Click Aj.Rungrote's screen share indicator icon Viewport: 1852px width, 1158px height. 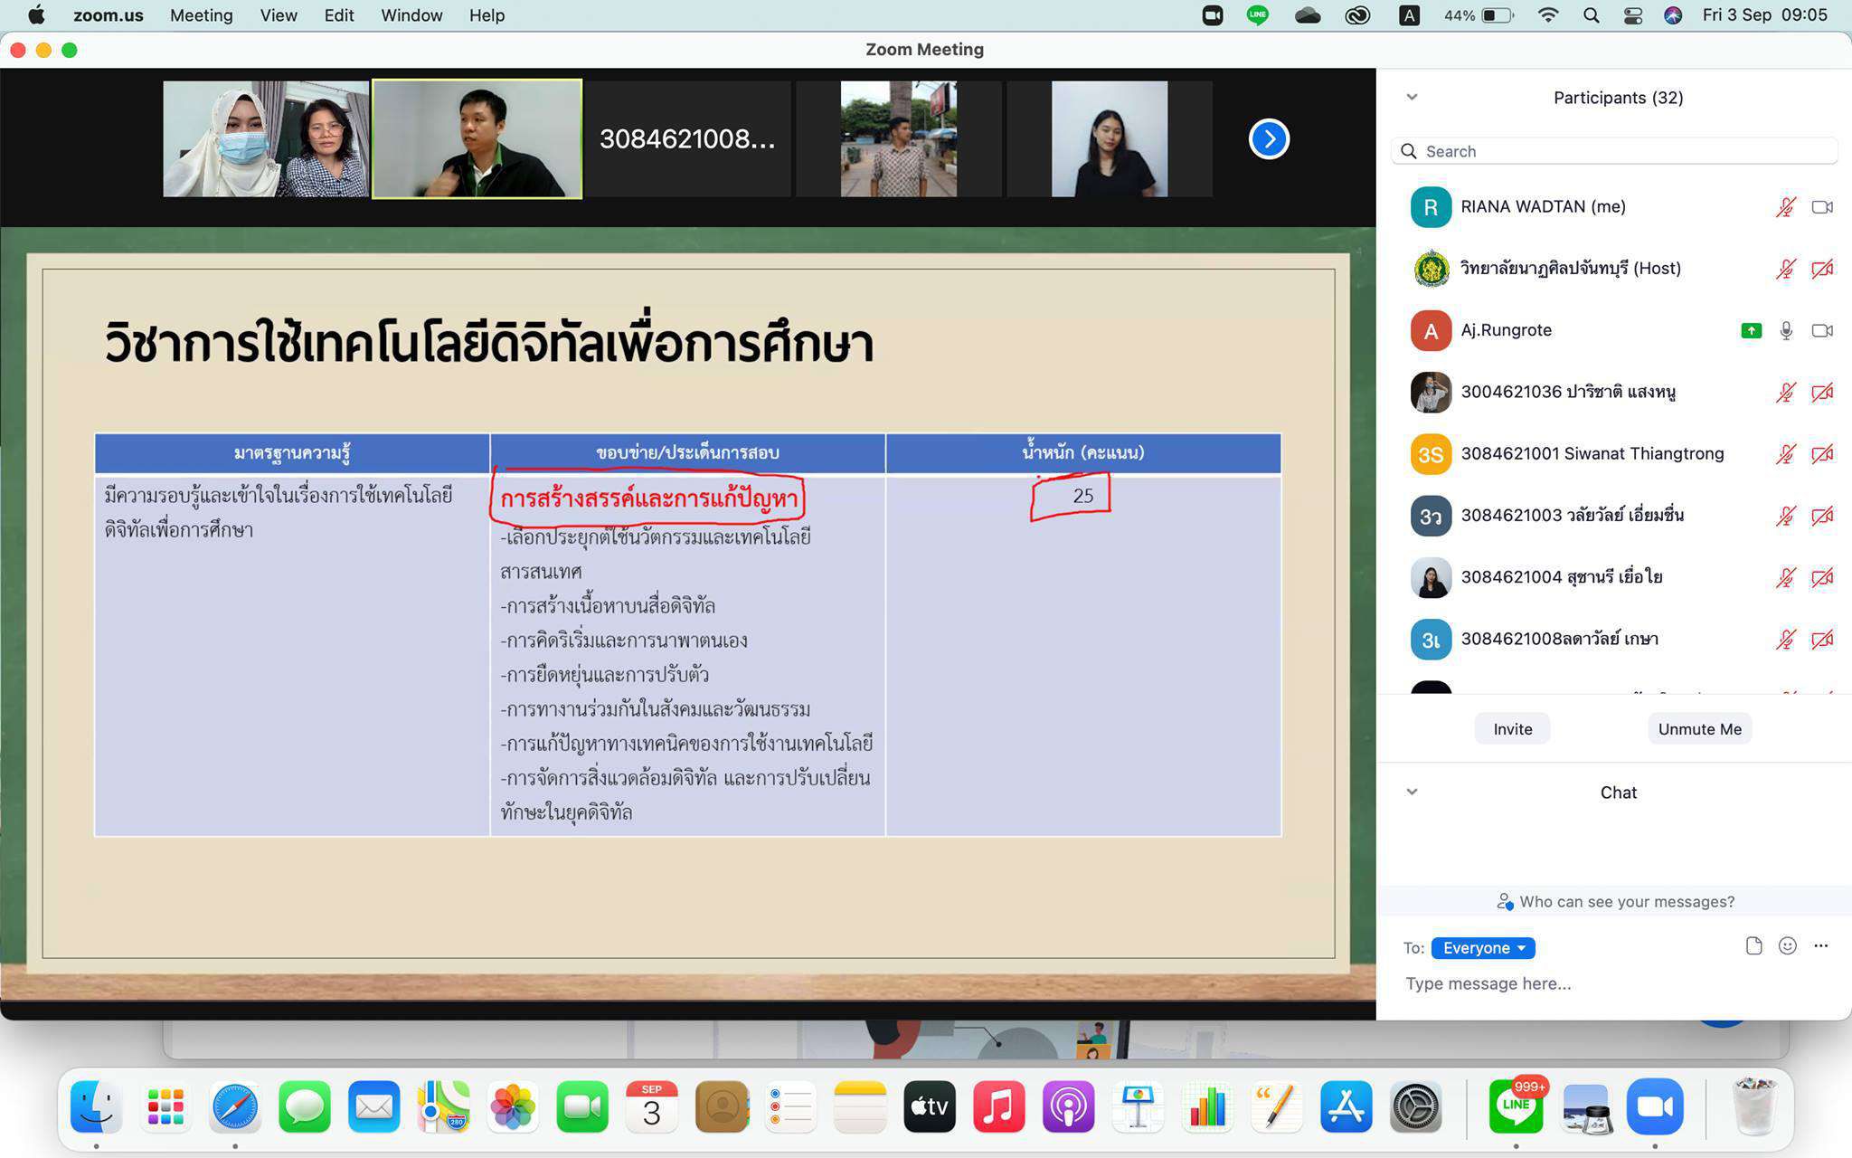[1751, 331]
